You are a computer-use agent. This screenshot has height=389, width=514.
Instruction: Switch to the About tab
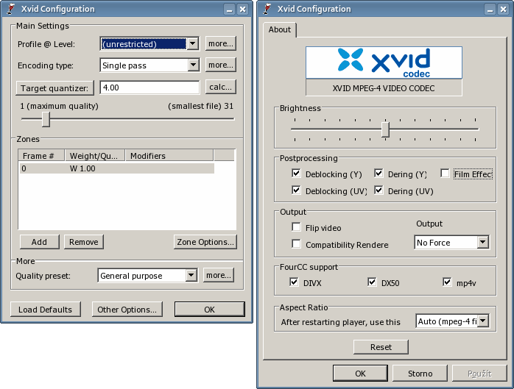280,29
